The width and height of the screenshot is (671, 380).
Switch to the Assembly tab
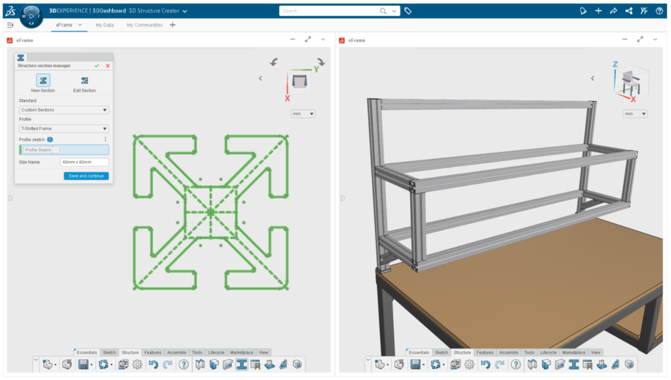click(176, 352)
